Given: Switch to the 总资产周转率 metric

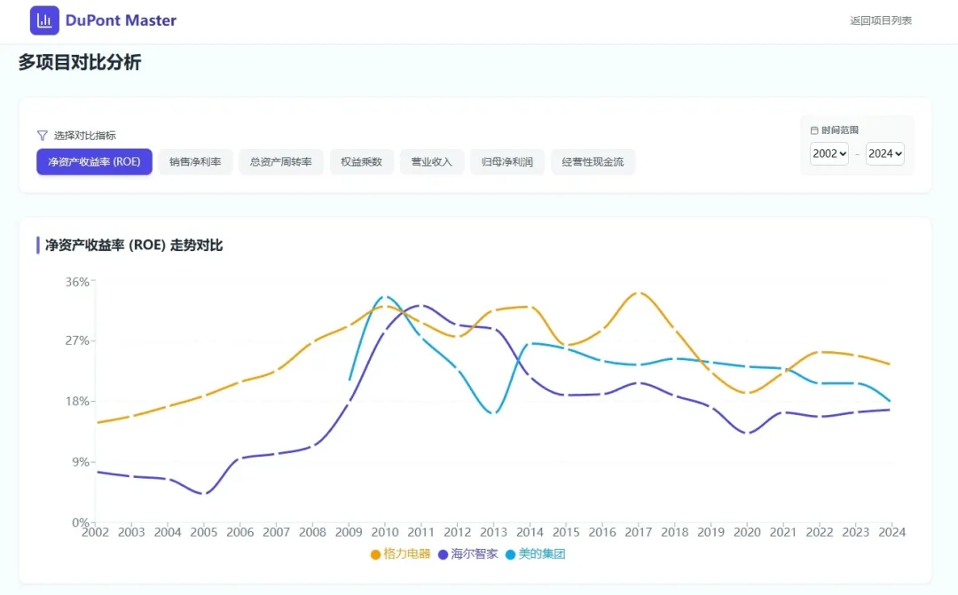Looking at the screenshot, I should click(x=281, y=162).
